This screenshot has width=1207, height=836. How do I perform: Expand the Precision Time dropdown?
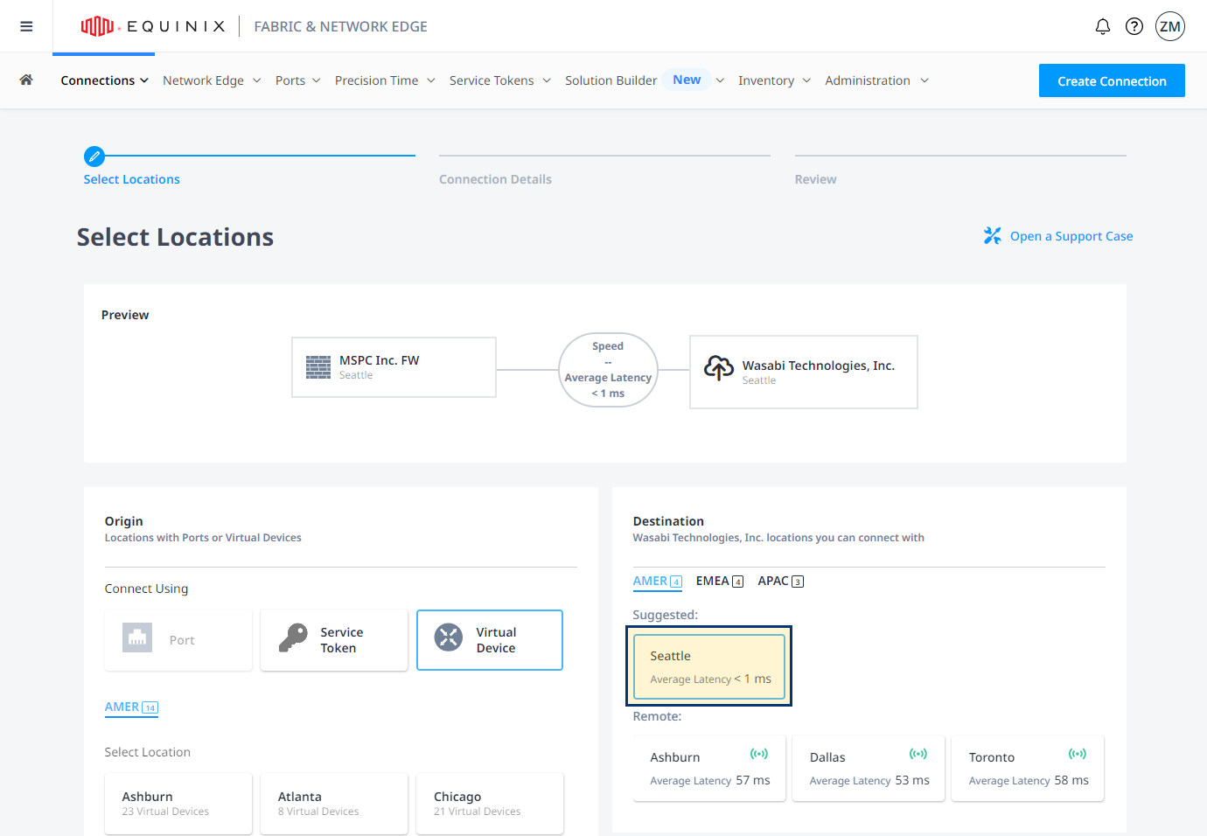coord(385,80)
